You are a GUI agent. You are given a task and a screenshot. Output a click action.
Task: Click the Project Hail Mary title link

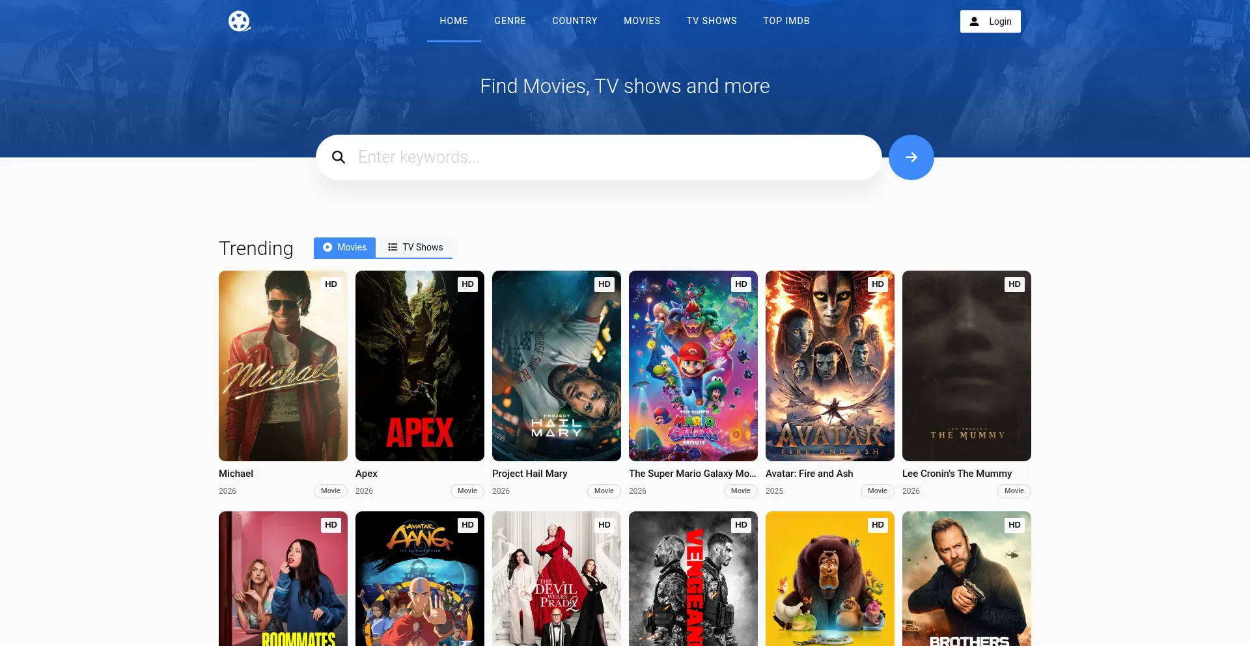point(530,474)
